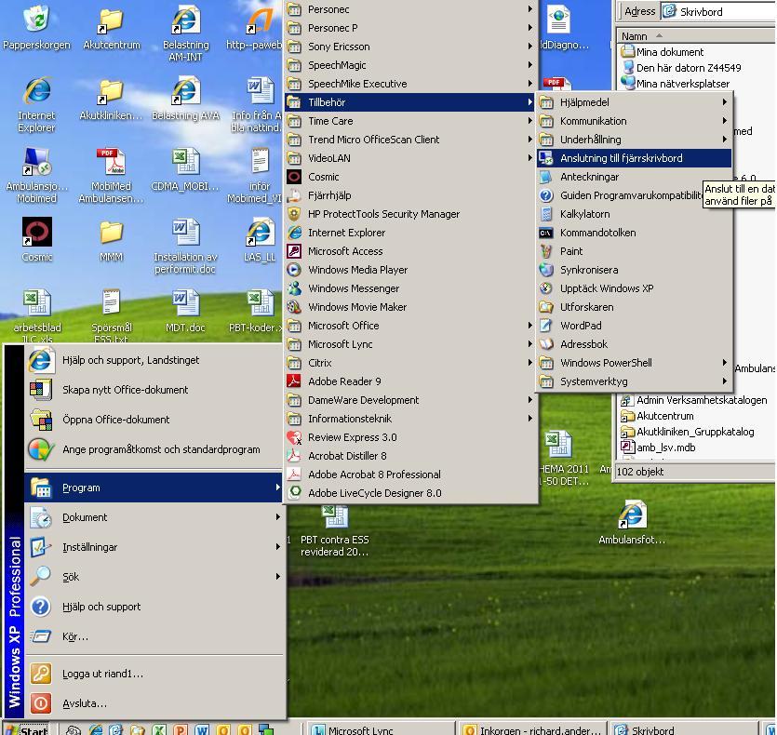The image size is (777, 735).
Task: Launch Windows Messenger
Action: (410, 288)
